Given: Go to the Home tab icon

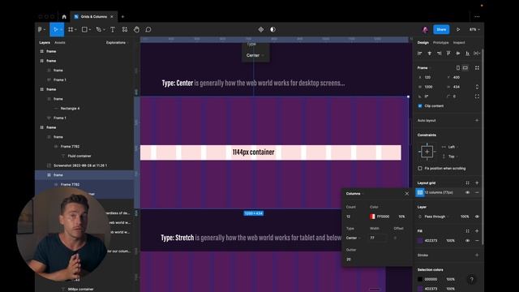Looking at the screenshot, I should click(x=64, y=16).
